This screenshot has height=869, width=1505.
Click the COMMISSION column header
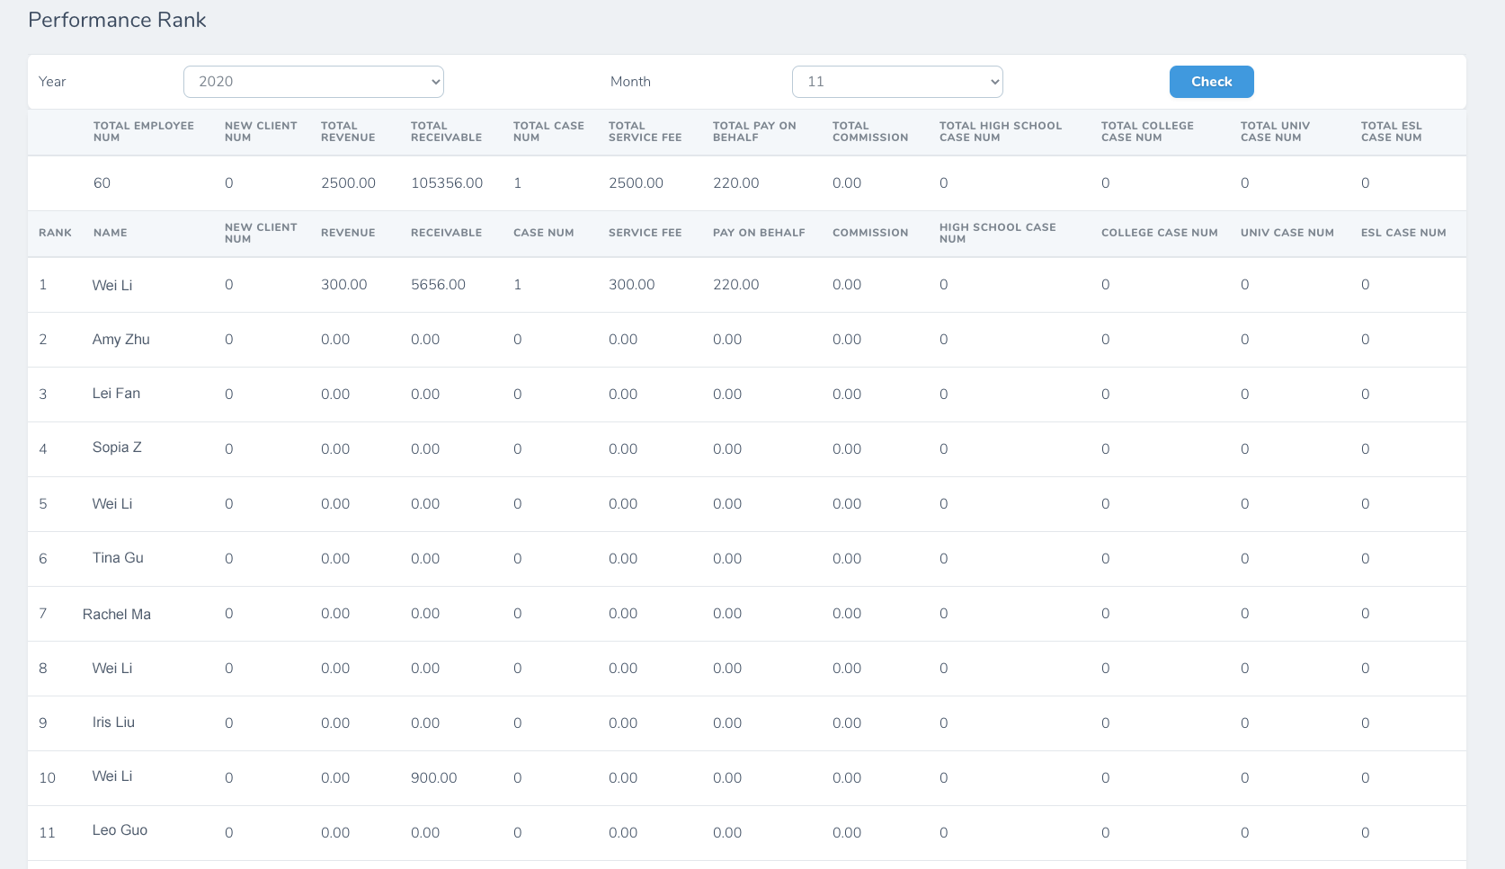tap(870, 233)
